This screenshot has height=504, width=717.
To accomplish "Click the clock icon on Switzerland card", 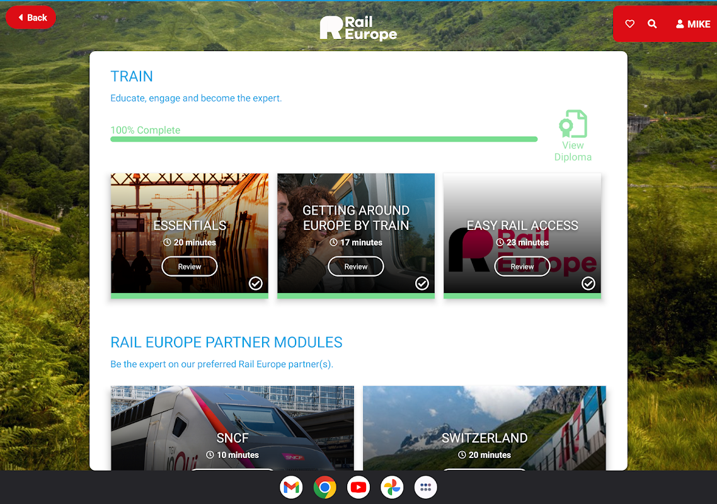I will click(462, 455).
